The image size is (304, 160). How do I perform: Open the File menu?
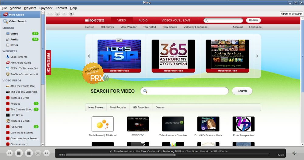point(4,8)
